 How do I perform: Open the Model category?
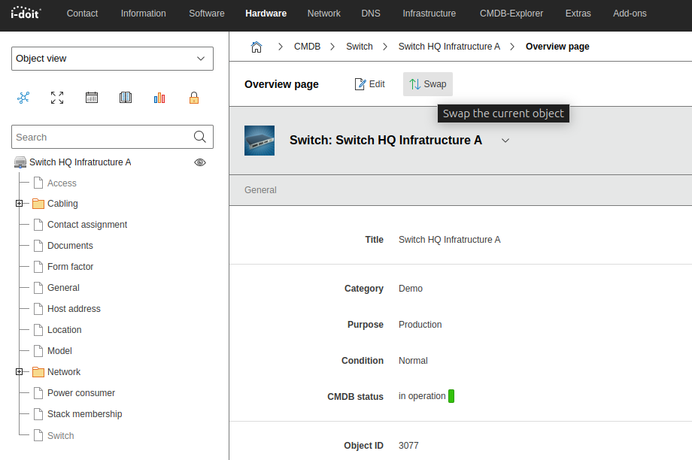(59, 351)
